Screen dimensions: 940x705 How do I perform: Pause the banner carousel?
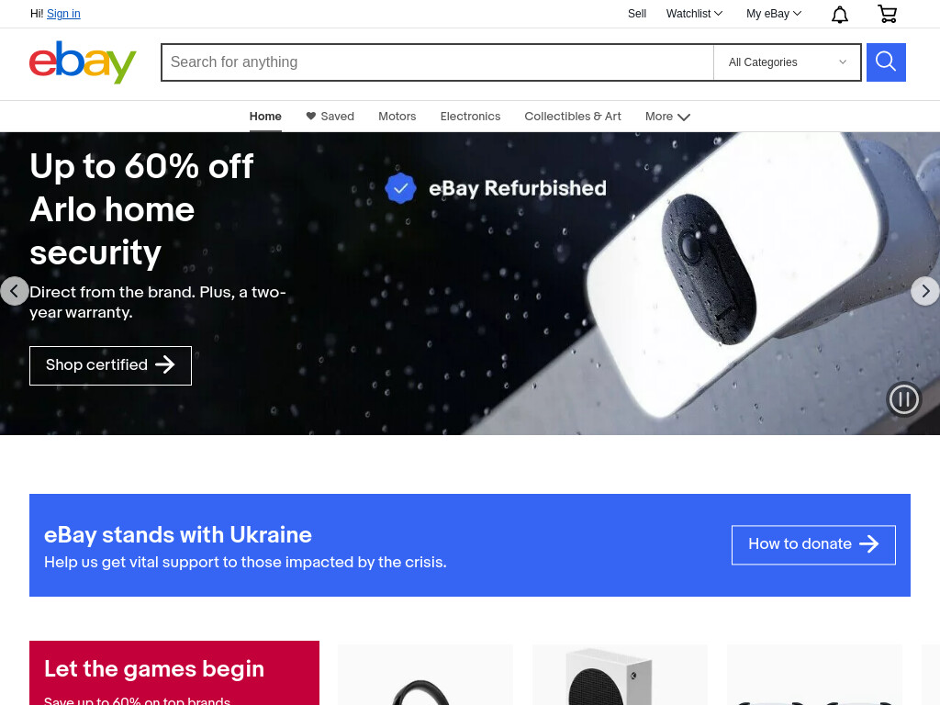(x=903, y=398)
